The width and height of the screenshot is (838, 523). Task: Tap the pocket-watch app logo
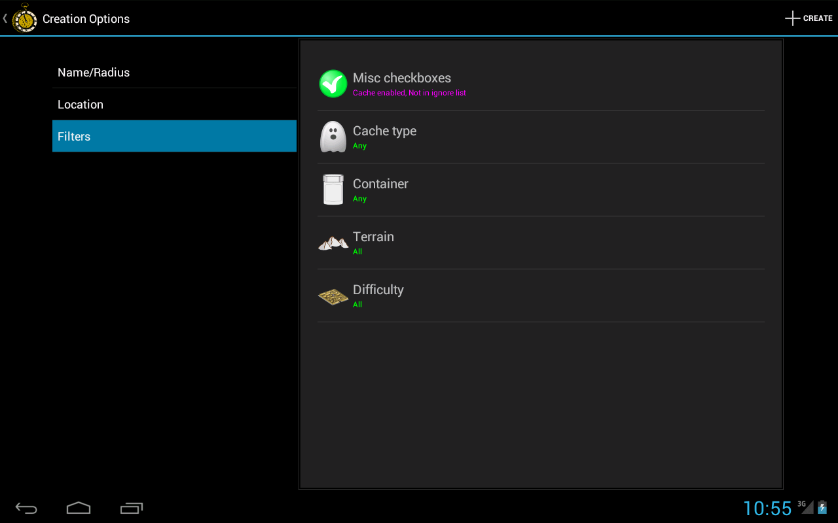(x=24, y=18)
